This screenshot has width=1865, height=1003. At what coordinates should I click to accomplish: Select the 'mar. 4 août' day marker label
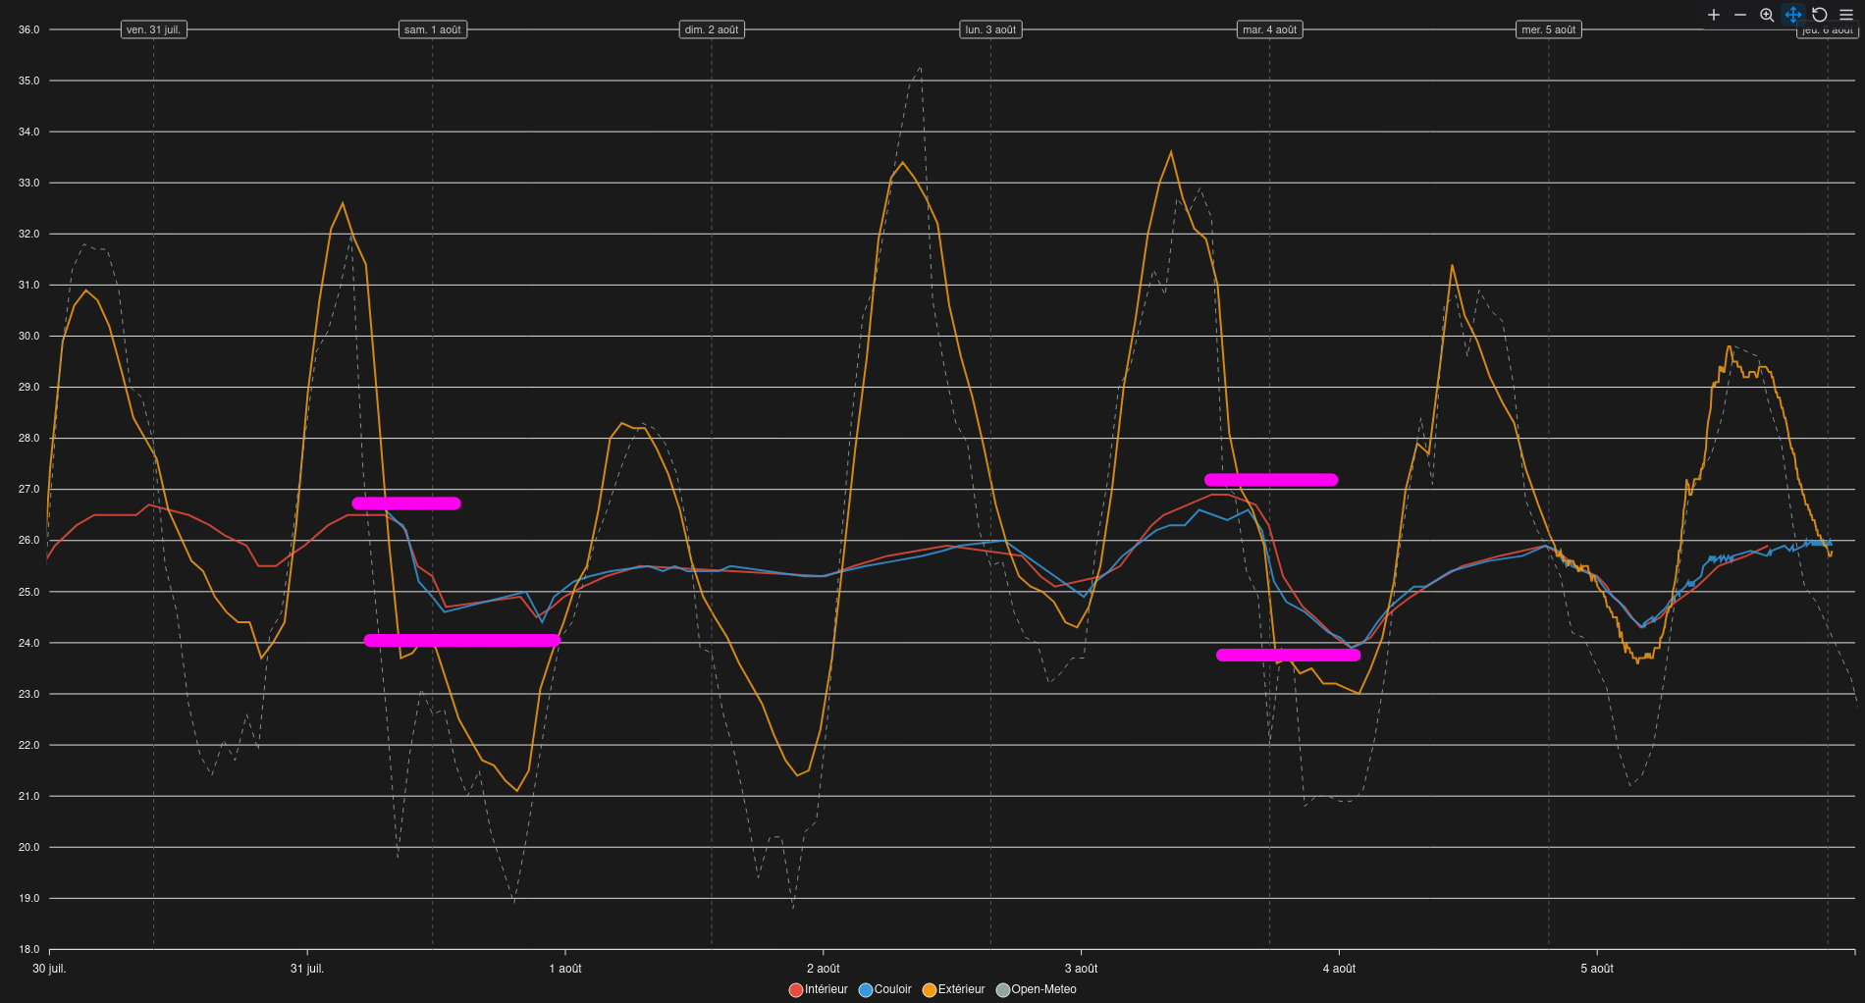1269,29
